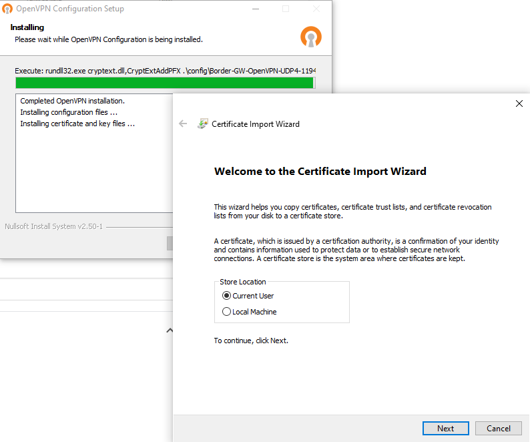Select the Local Machine store location
Screen dimensions: 530x442
point(249,311)
